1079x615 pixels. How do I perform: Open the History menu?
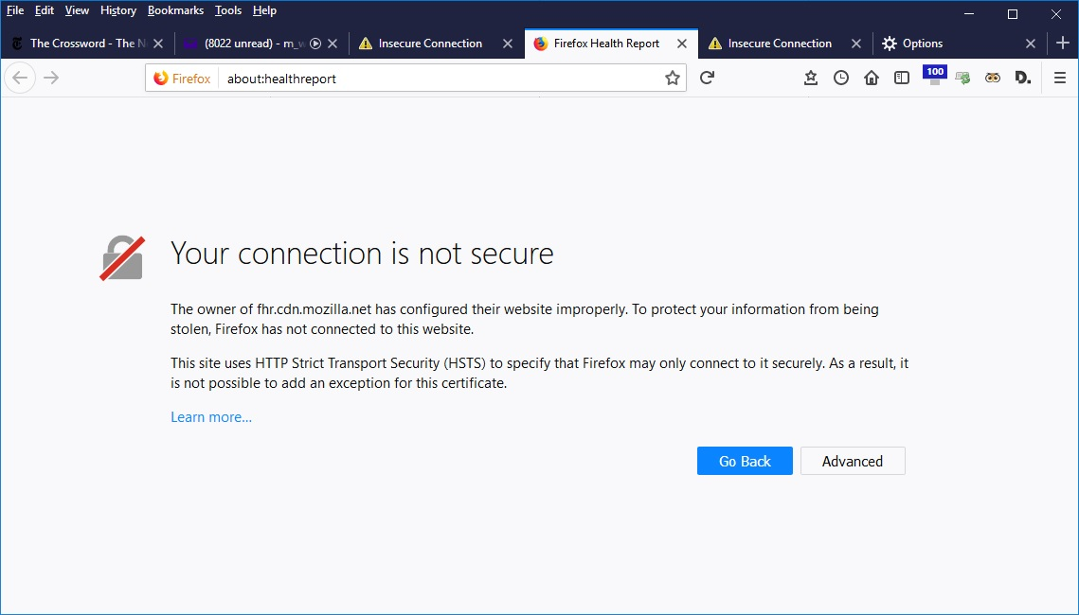(x=118, y=10)
